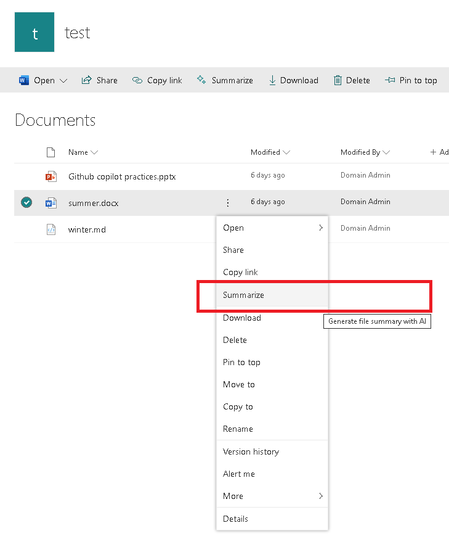Expand the Open dropdown arrow in toolbar
Screen dimensions: 449x544
tap(63, 80)
